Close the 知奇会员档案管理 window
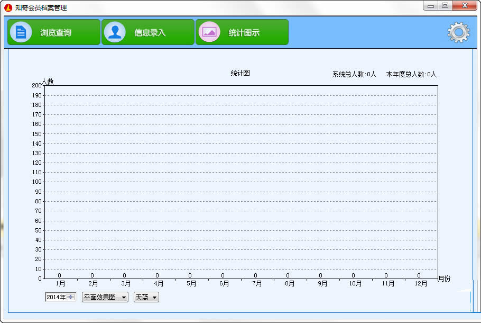The height and width of the screenshot is (323, 481). [465, 5]
